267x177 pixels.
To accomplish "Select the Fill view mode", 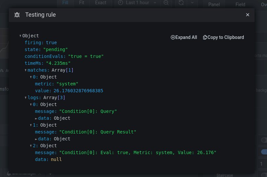I will click(x=65, y=3).
